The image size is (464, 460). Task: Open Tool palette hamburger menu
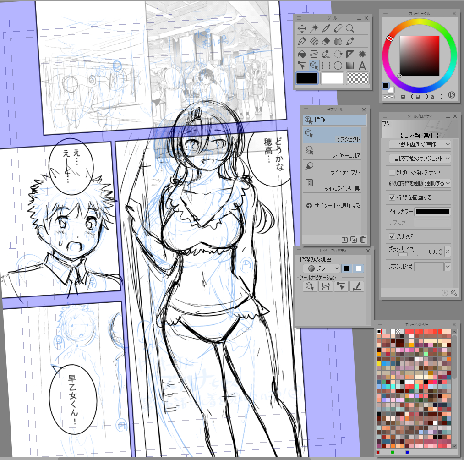pyautogui.click(x=299, y=18)
